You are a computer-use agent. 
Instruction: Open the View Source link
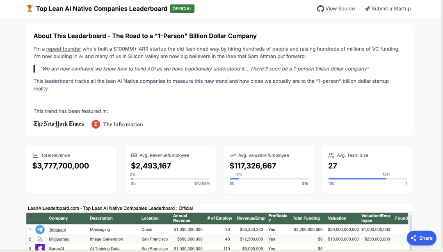click(336, 9)
